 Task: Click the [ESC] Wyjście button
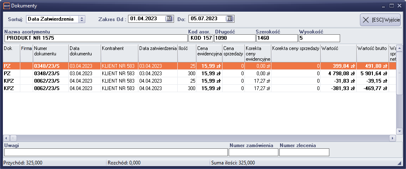coord(380,19)
